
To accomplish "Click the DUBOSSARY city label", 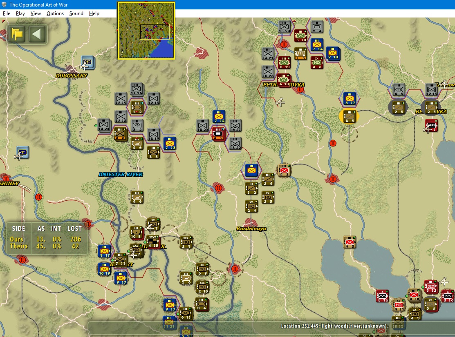I will (x=72, y=76).
